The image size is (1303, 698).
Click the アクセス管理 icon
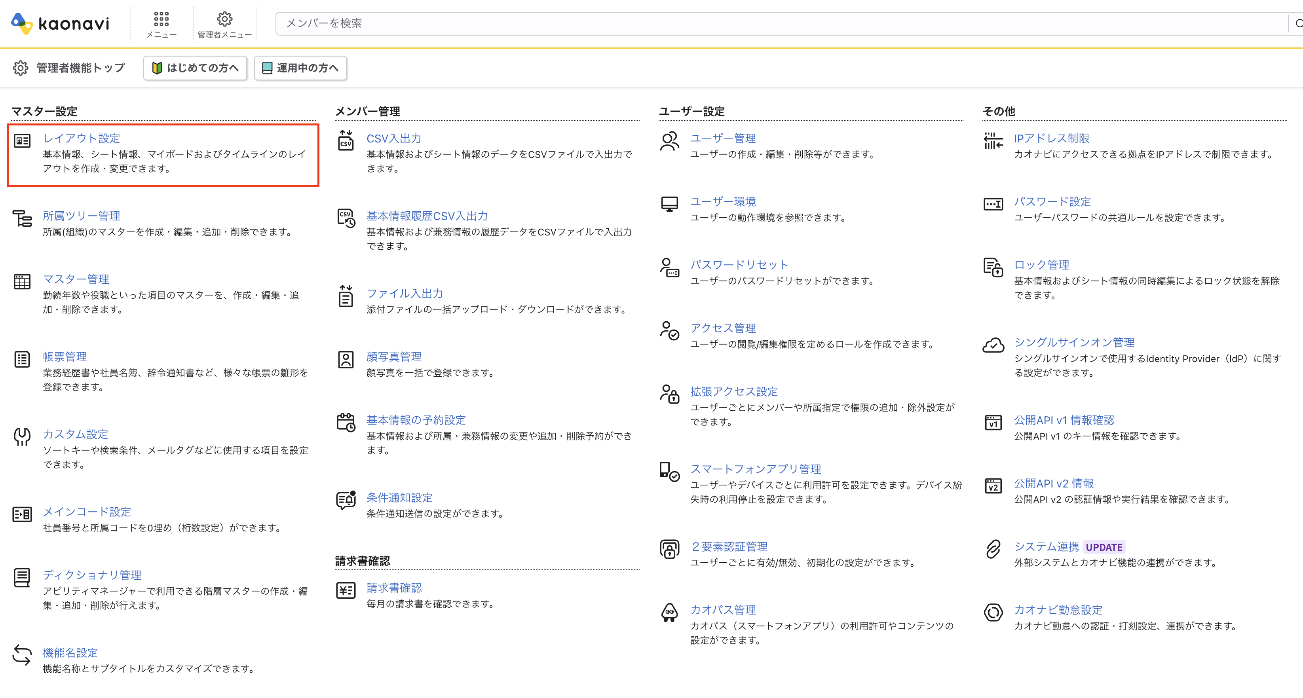click(669, 330)
